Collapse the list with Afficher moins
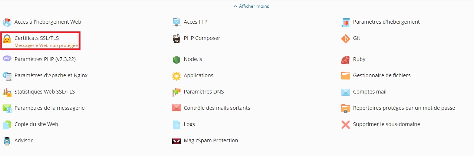Viewport: 474px width, 156px height. (251, 6)
